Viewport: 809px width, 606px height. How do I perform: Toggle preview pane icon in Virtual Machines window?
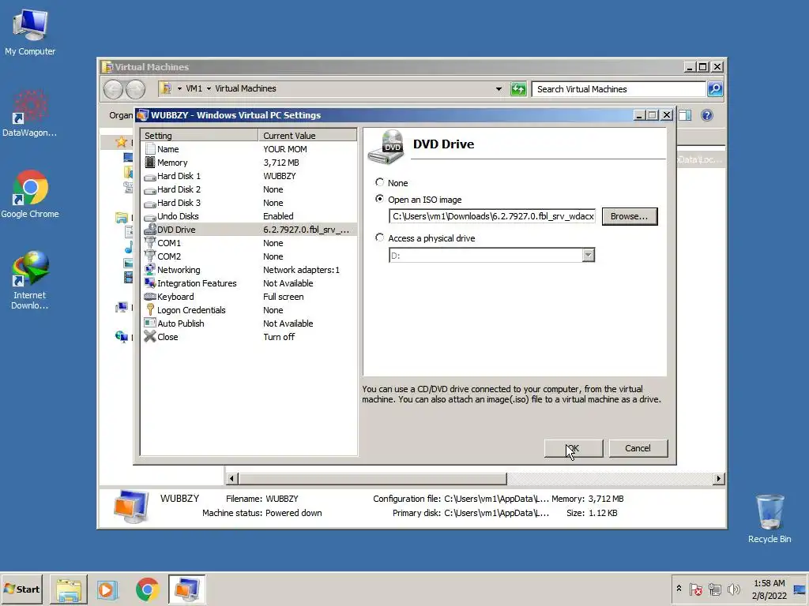coord(685,115)
